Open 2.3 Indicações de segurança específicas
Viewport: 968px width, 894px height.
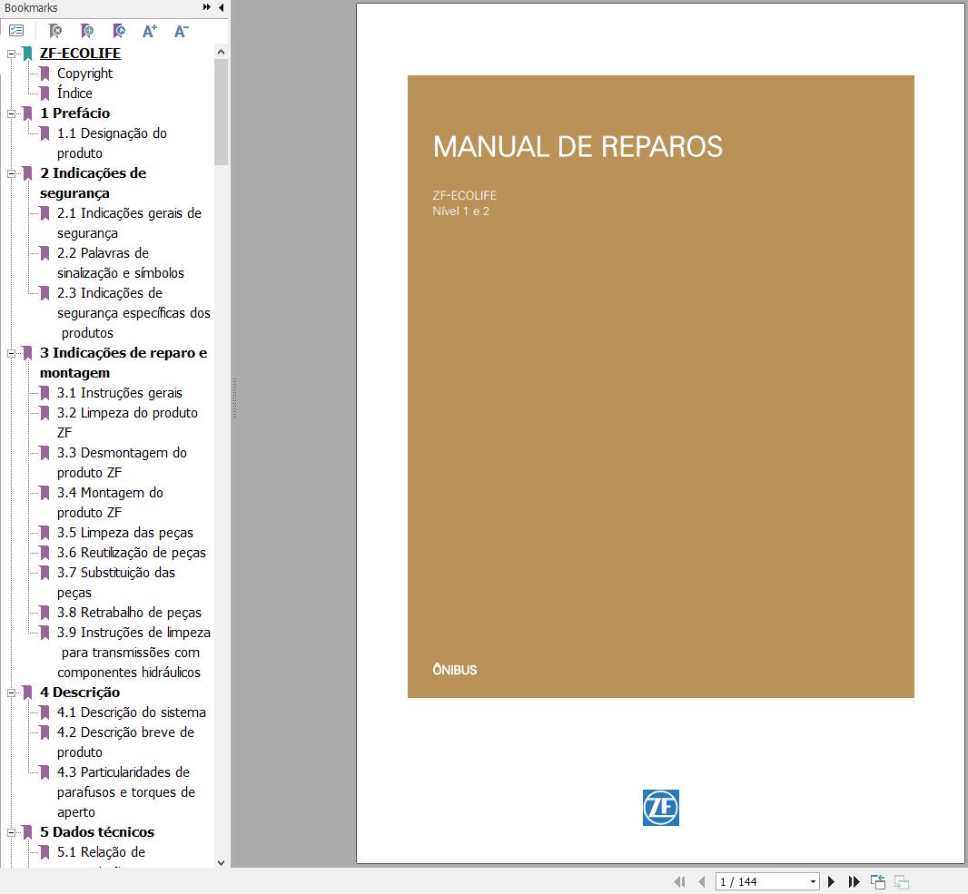click(133, 313)
